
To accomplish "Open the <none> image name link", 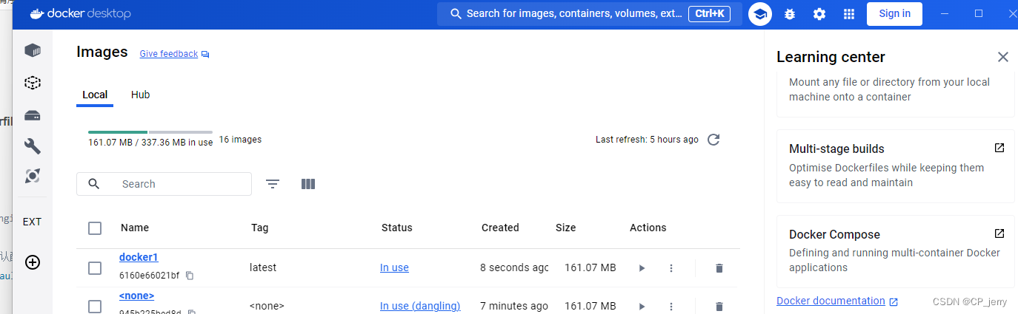I will click(136, 296).
